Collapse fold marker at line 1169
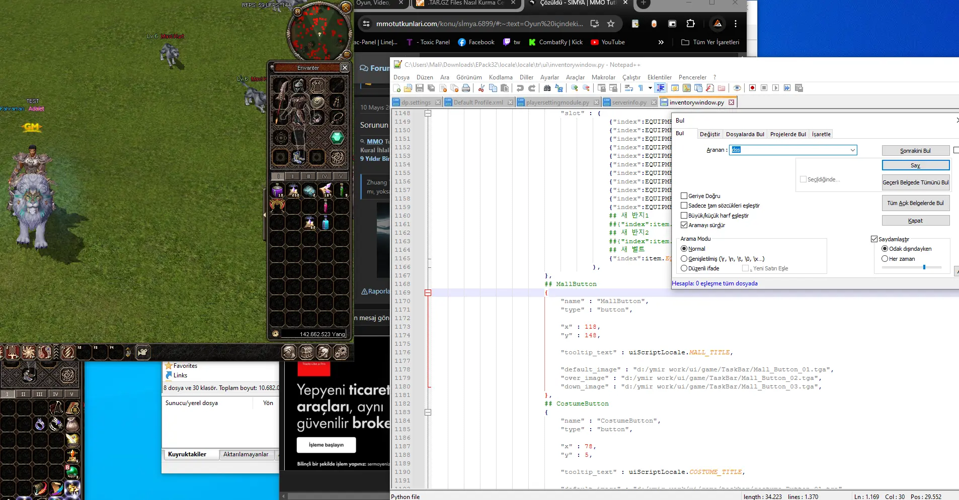The height and width of the screenshot is (500, 959). (x=428, y=292)
